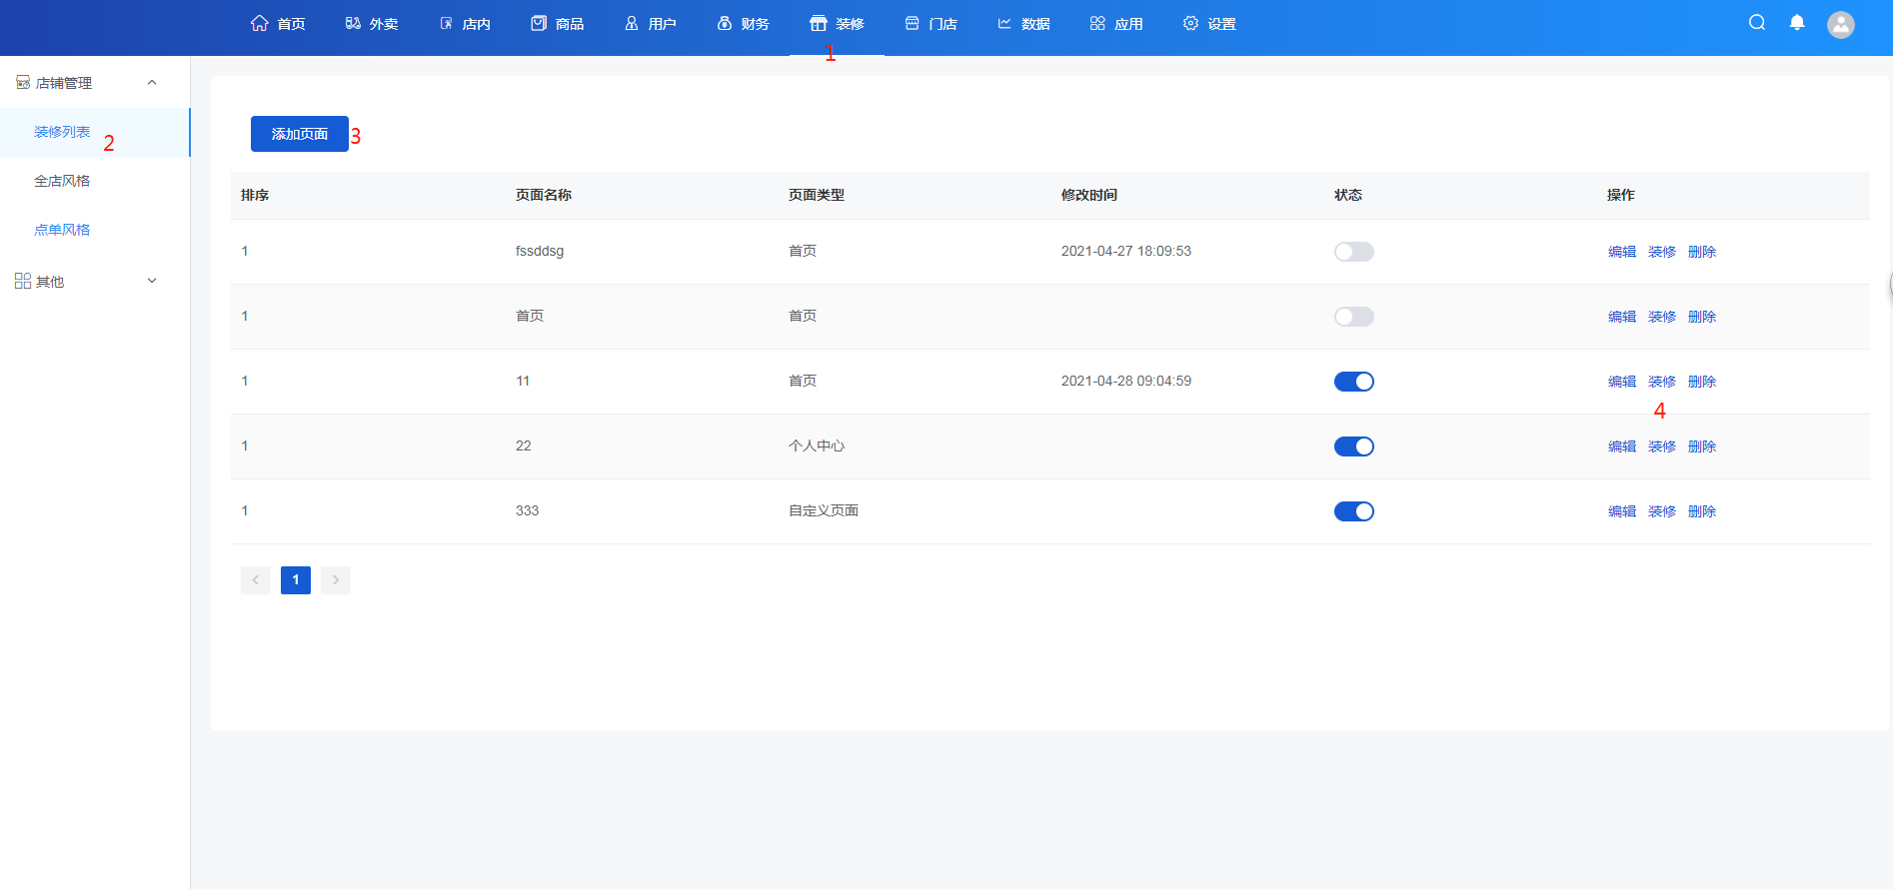Click the 修改时间 column header
This screenshot has width=1893, height=889.
click(1089, 195)
